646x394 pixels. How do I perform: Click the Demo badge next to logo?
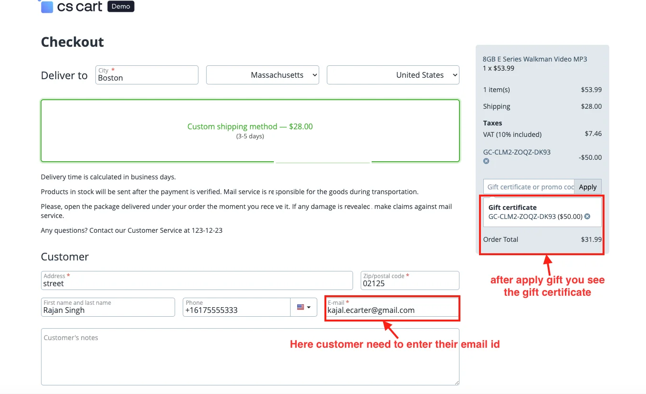pos(121,7)
